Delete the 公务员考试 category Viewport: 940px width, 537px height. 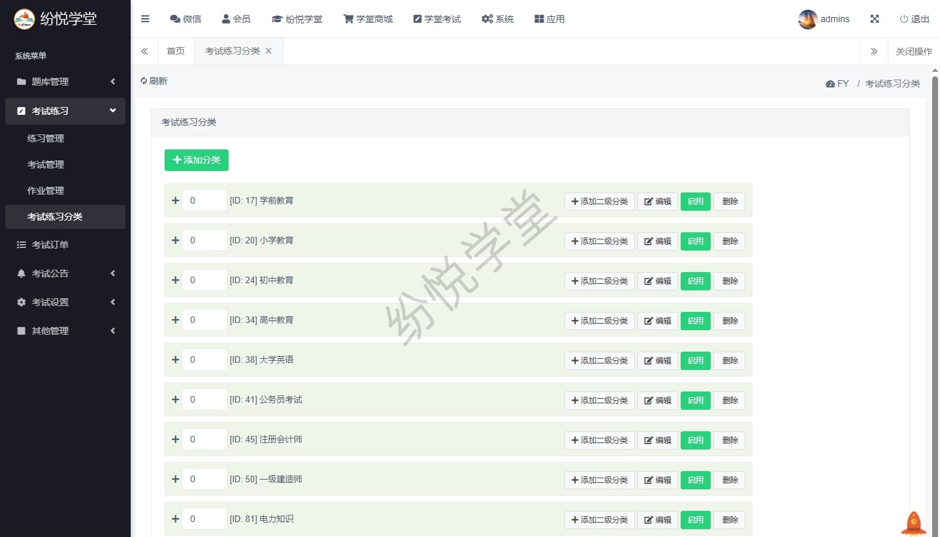729,401
